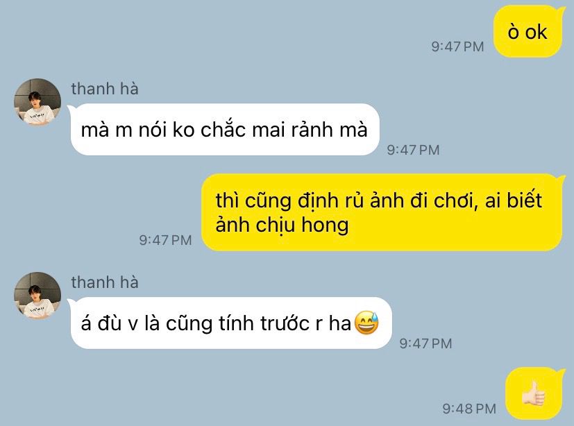Select "thì cũng định rủ ảnh đi chơi" bubble
The height and width of the screenshot is (426, 574).
coord(382,212)
